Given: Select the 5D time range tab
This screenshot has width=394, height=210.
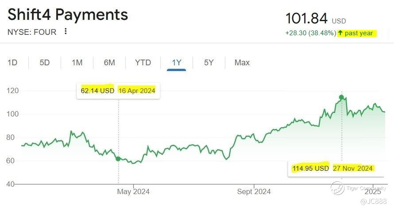Looking at the screenshot, I should coord(44,62).
